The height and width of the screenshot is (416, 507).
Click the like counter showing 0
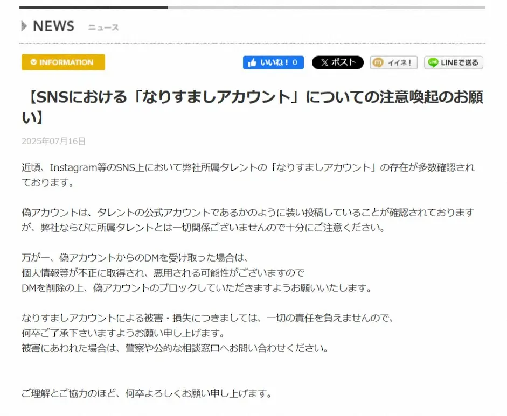(296, 62)
